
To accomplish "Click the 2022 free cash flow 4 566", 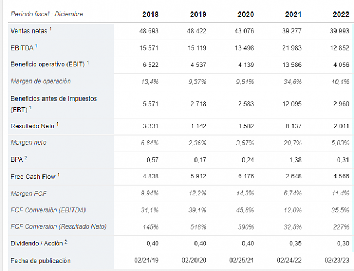I will (x=341, y=176).
